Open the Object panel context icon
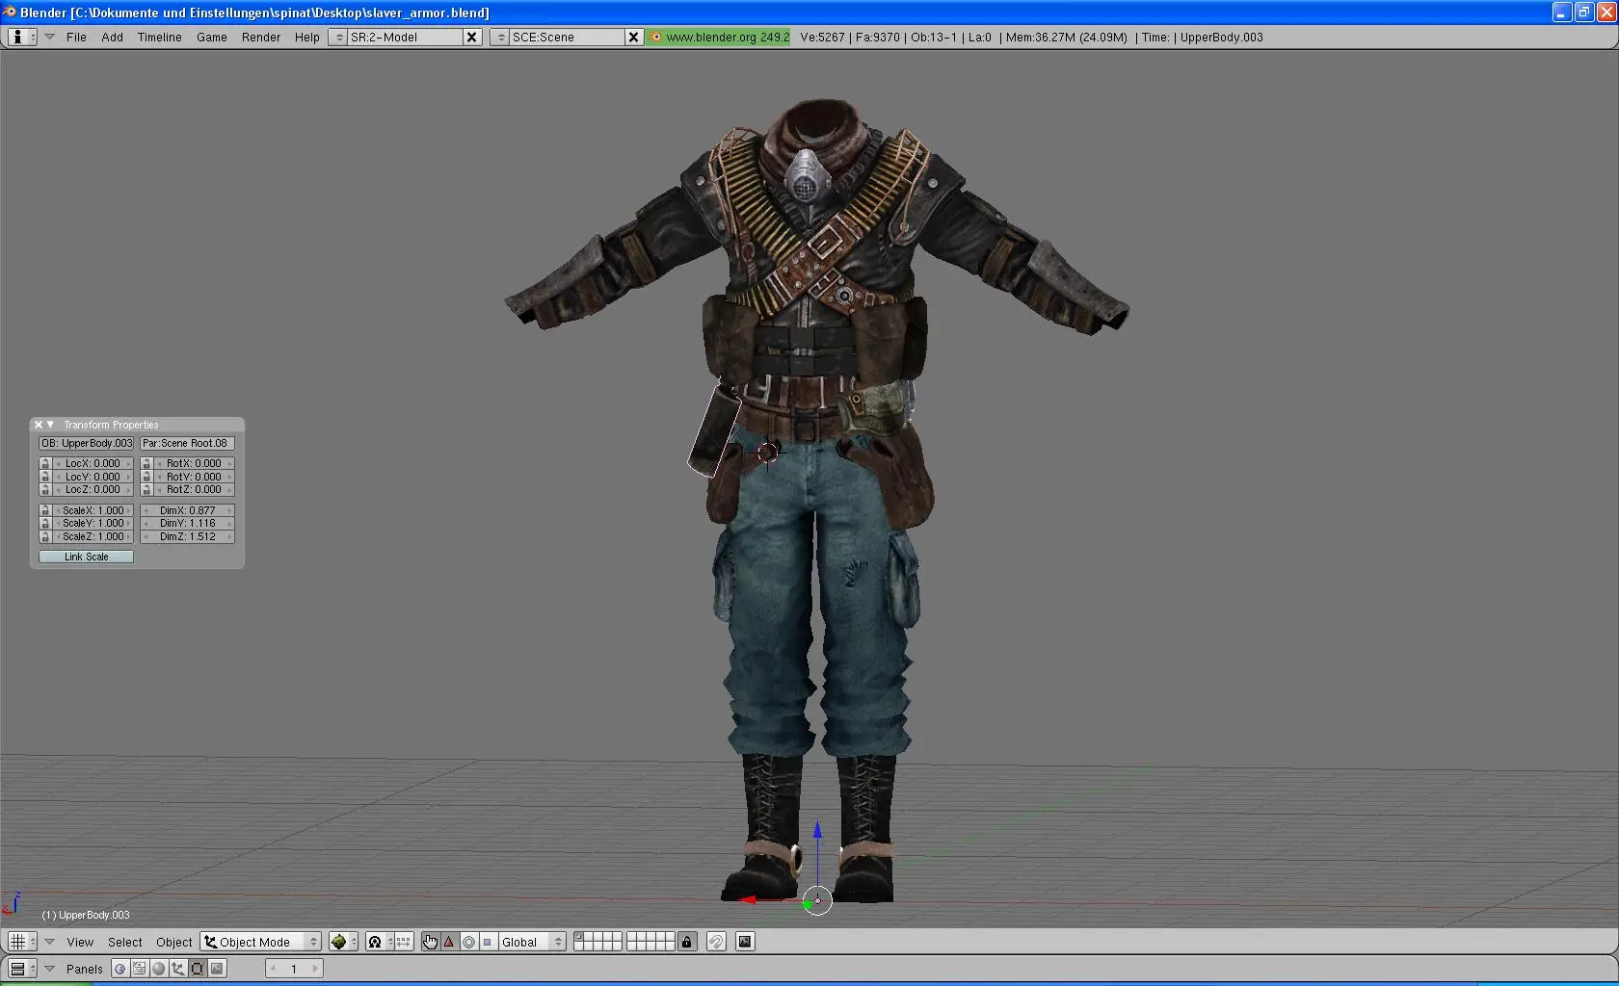1619x986 pixels. (177, 969)
